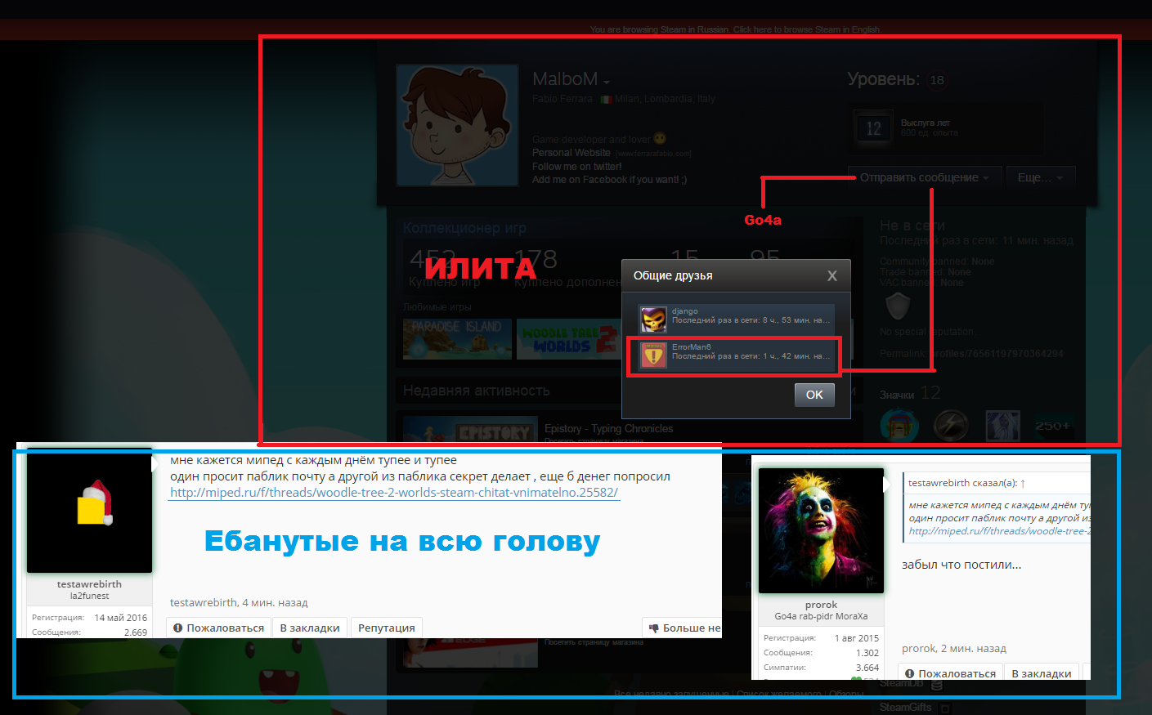The width and height of the screenshot is (1152, 715).
Task: Jump to quoted post via 'testawrebirth сказал(а)'
Action: click(x=966, y=483)
